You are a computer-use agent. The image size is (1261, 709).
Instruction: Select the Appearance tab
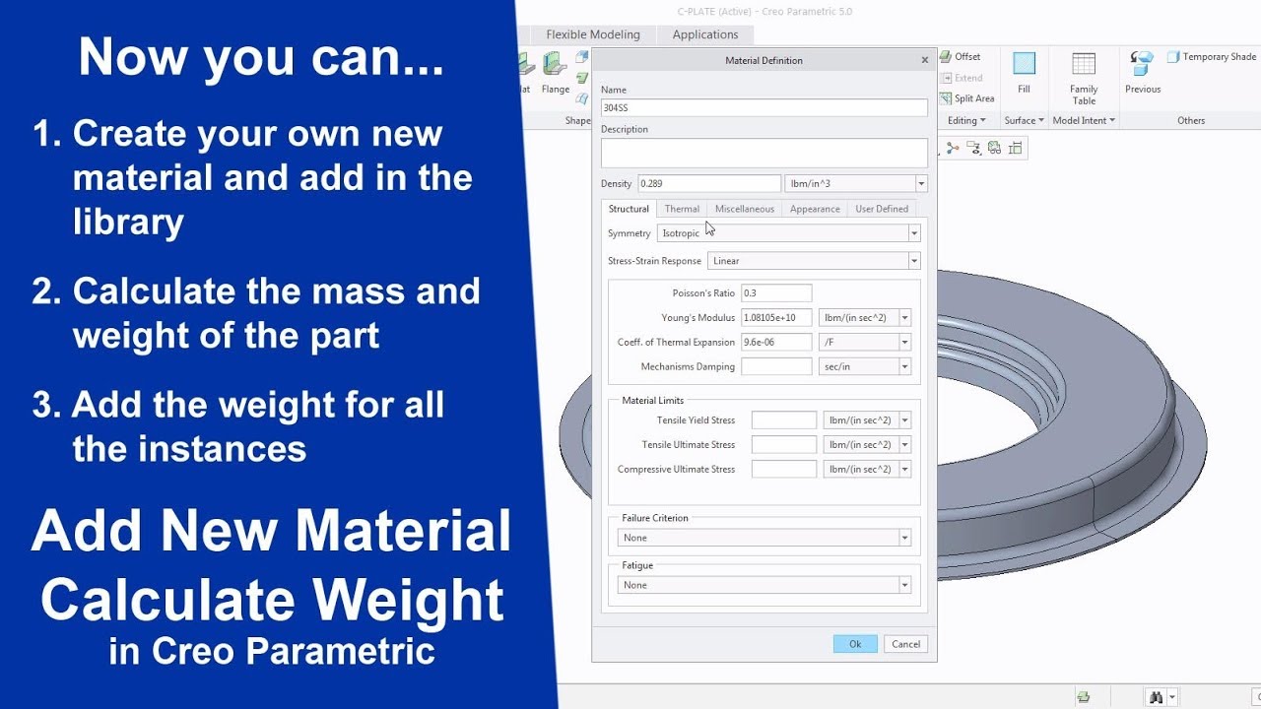pos(815,209)
